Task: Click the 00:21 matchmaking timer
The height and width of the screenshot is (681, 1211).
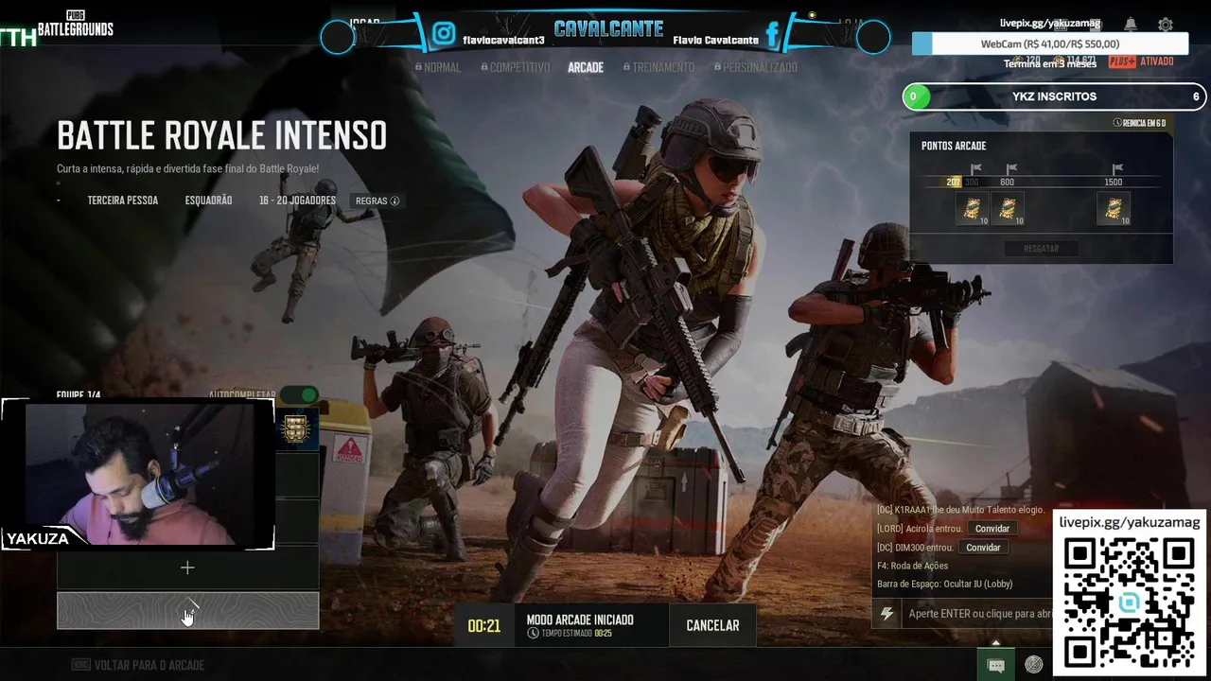Action: tap(483, 626)
